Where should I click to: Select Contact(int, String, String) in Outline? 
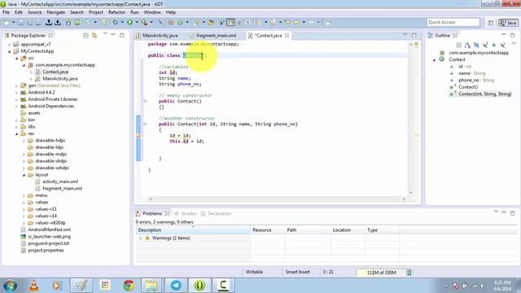point(485,94)
